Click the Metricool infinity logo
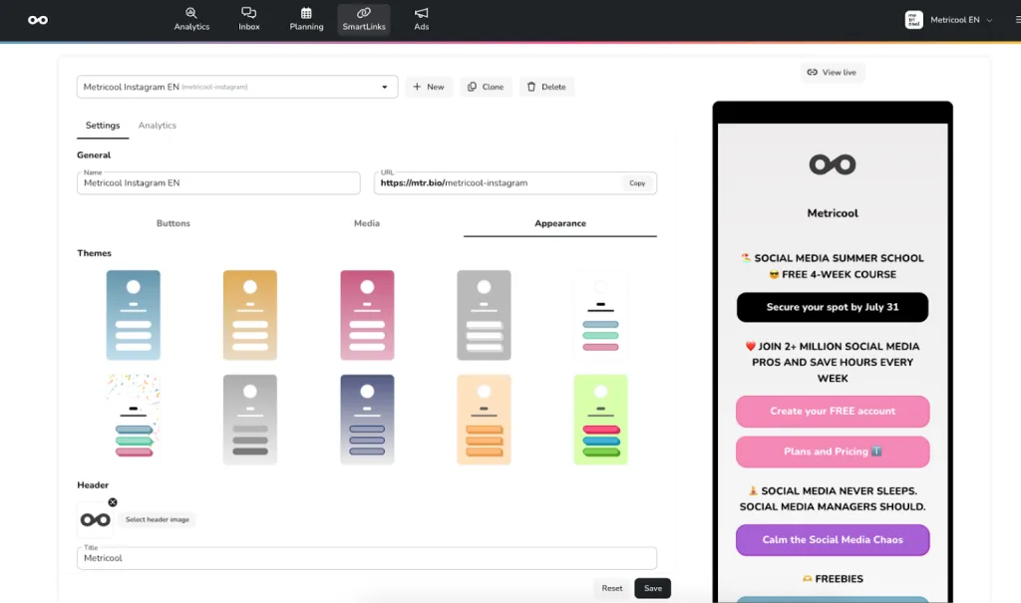This screenshot has height=603, width=1021. pyautogui.click(x=38, y=20)
